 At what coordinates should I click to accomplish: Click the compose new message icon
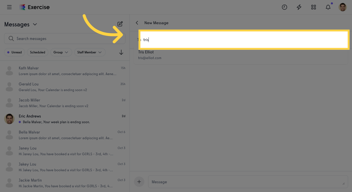point(120,24)
